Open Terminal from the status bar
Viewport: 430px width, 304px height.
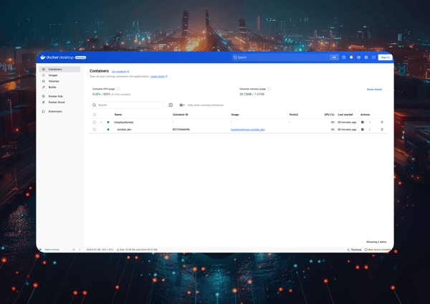coord(354,250)
